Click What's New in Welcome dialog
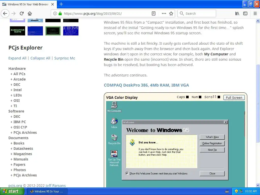This screenshot has width=260, height=195. [212, 137]
